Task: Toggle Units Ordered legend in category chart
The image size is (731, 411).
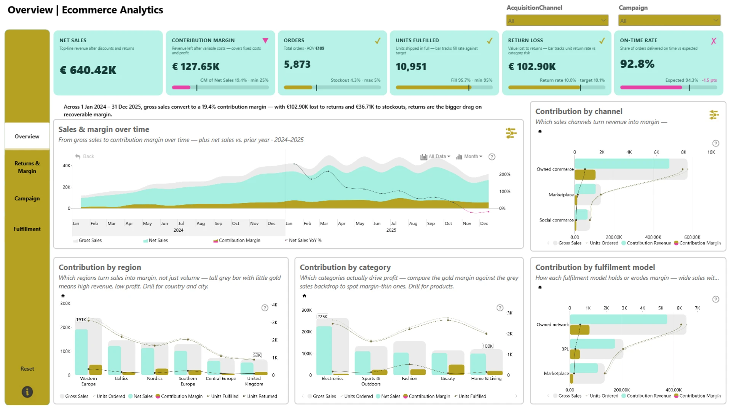Action: click(356, 396)
